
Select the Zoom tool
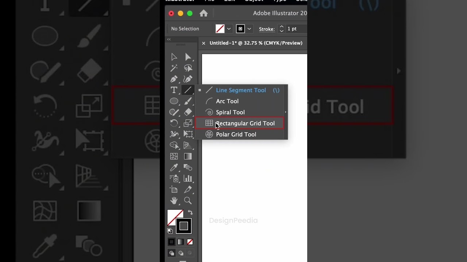pos(188,201)
